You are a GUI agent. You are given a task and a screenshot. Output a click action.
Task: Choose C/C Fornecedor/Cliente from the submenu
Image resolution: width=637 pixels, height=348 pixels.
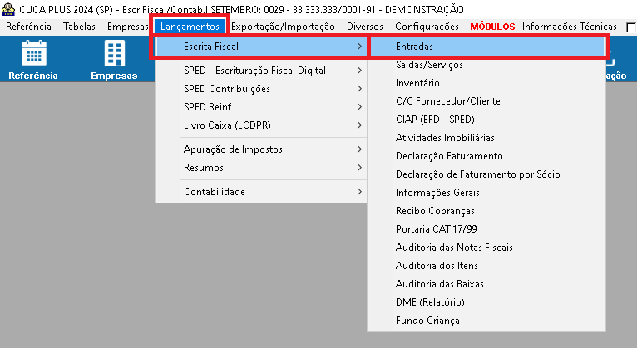click(486, 101)
